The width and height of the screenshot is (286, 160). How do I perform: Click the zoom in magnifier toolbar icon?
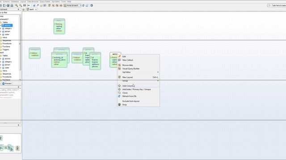(17, 5)
